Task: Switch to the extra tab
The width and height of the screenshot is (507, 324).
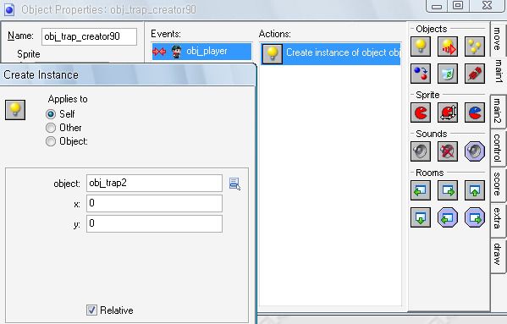Action: [x=498, y=219]
